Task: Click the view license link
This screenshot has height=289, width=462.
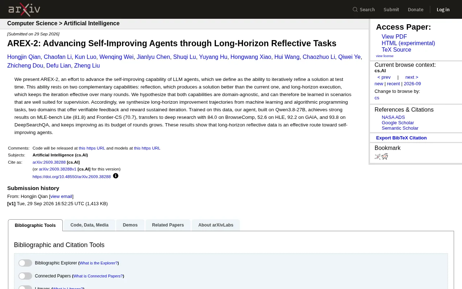Action: tap(385, 56)
